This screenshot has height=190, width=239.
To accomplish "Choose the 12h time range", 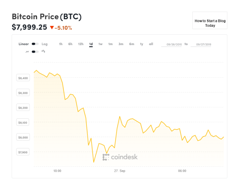I will click(x=81, y=44).
